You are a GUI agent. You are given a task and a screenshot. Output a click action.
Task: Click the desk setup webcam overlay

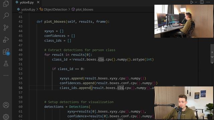pos(184,21)
